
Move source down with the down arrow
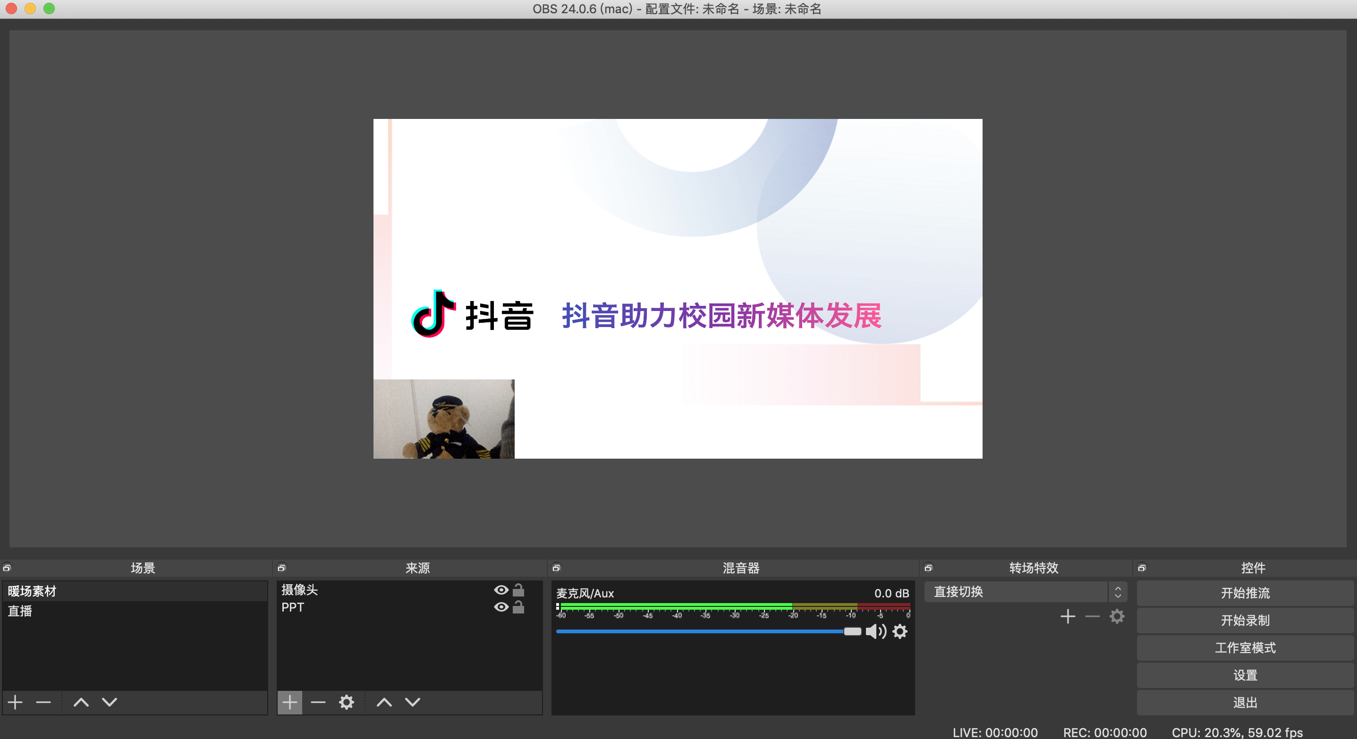[x=413, y=702]
